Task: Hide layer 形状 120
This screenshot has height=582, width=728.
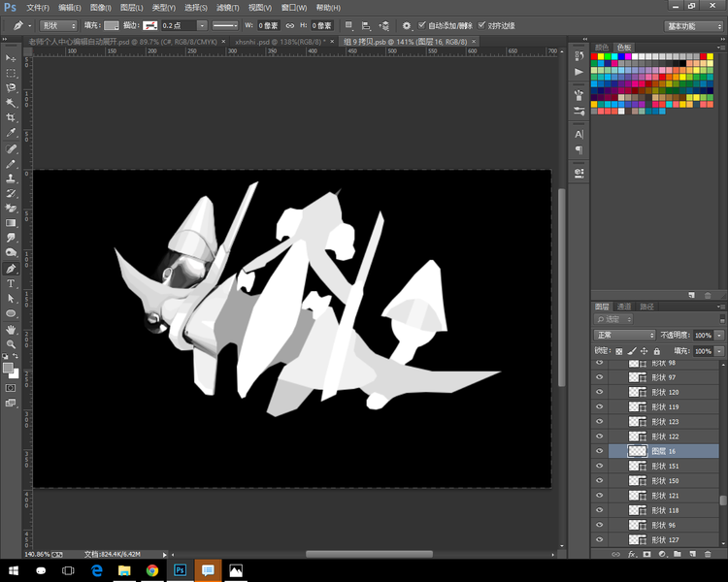Action: (600, 392)
